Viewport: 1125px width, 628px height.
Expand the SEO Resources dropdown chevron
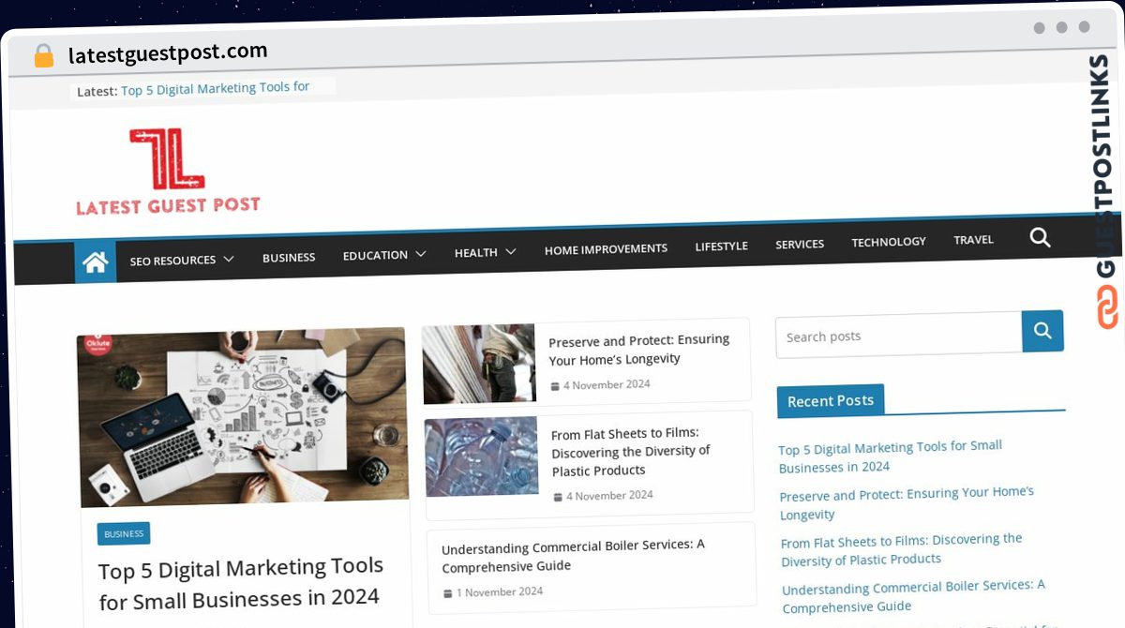pyautogui.click(x=229, y=259)
